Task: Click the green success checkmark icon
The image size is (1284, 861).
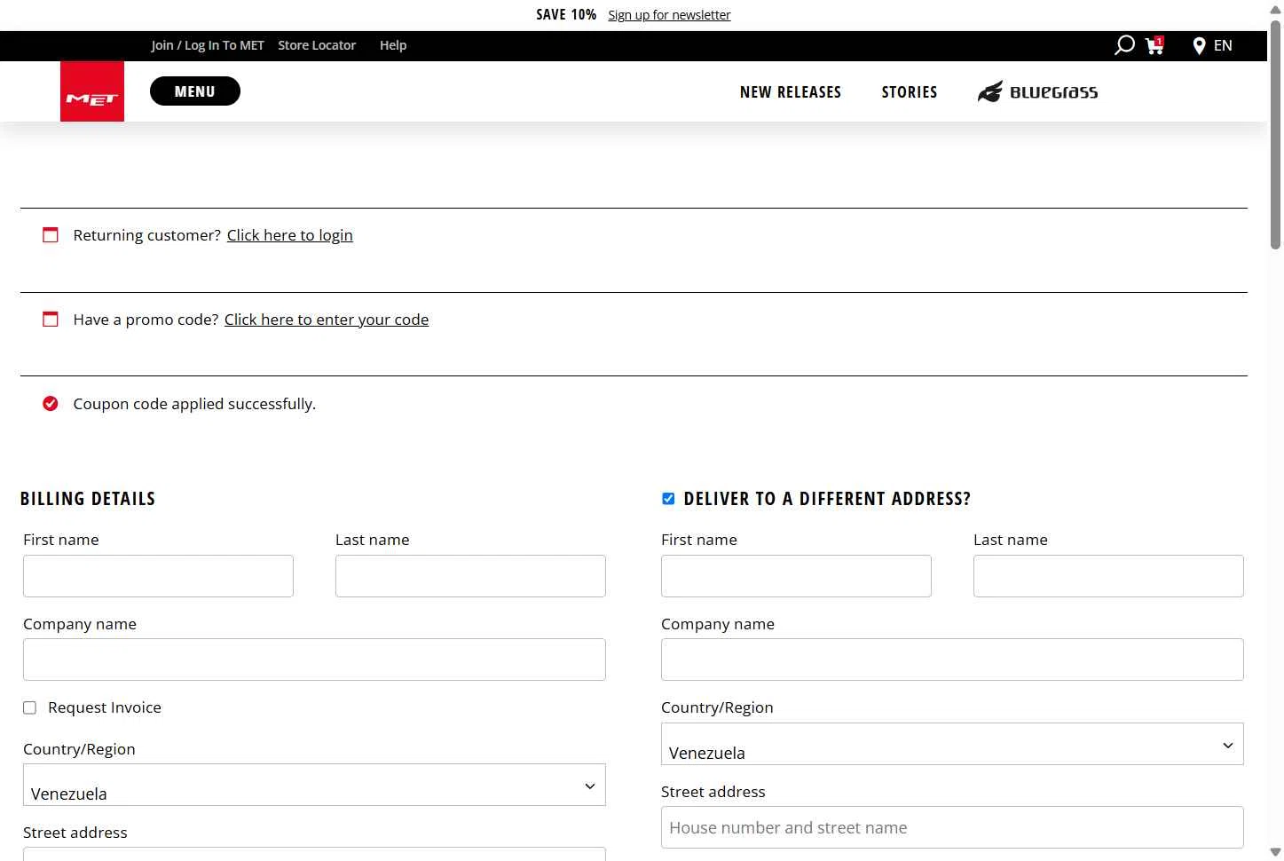Action: coord(51,404)
